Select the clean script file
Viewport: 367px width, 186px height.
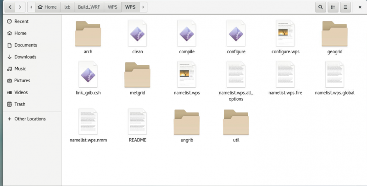click(x=138, y=34)
